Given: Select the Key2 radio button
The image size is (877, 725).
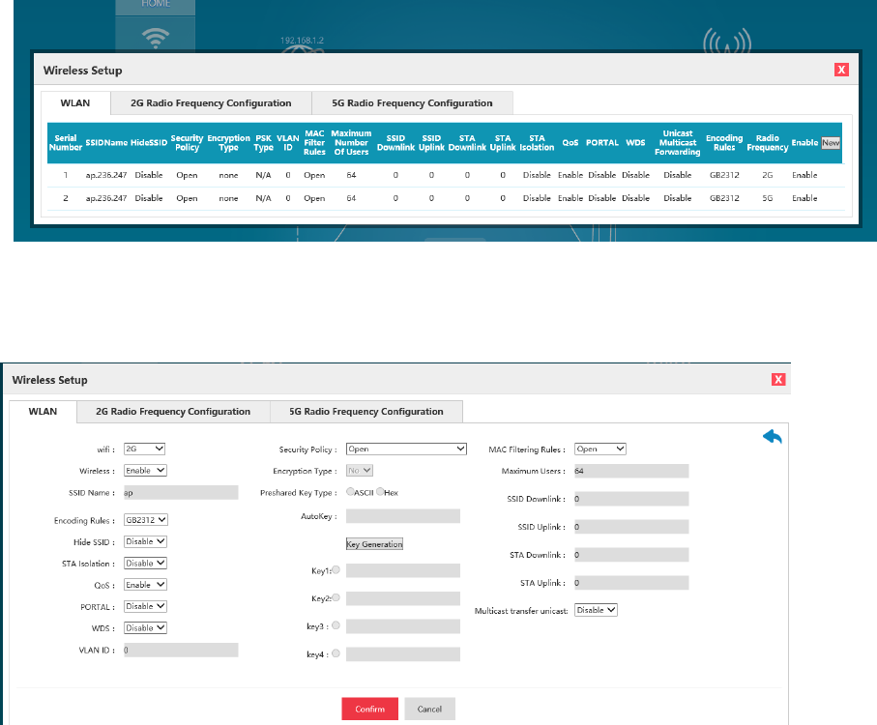Looking at the screenshot, I should click(336, 597).
